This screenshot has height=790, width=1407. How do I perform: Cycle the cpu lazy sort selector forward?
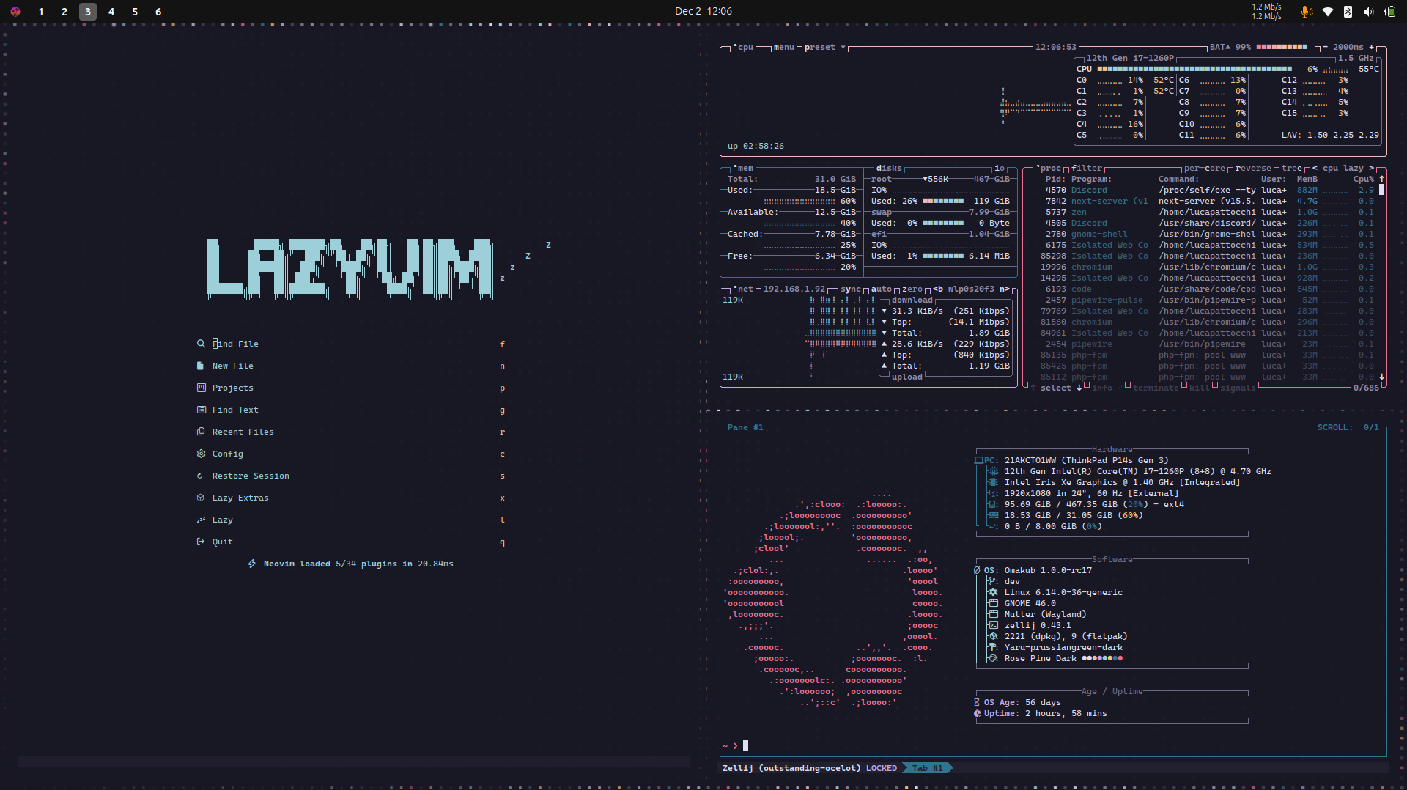[1371, 169]
